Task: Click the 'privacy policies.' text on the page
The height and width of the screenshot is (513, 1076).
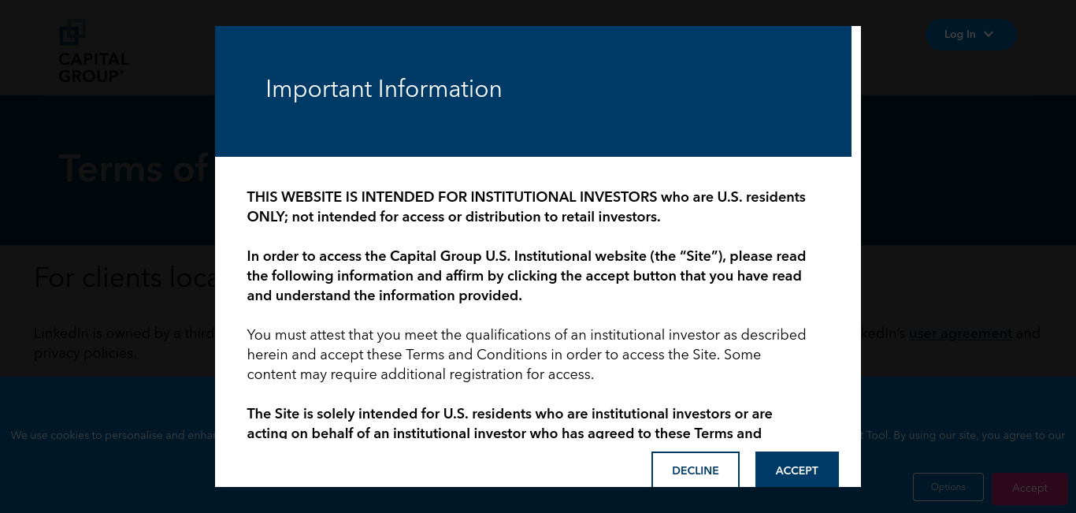Action: tap(85, 353)
